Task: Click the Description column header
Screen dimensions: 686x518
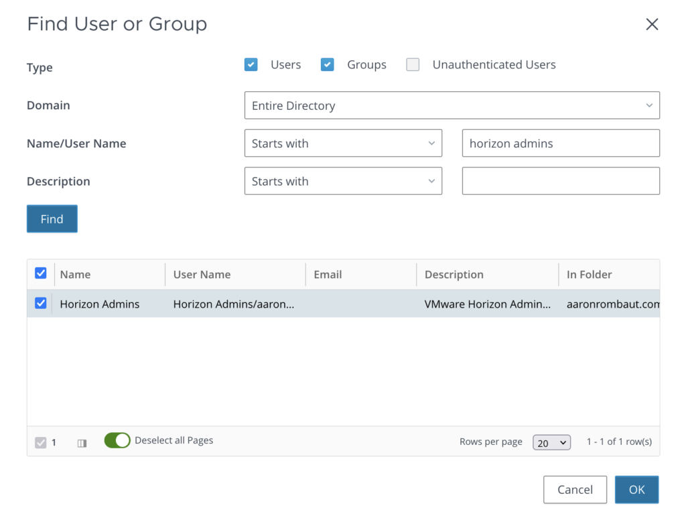Action: coord(454,275)
